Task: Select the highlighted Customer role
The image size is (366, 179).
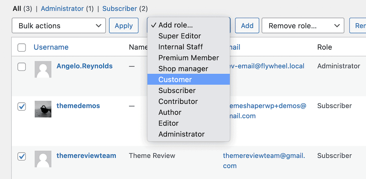Action: [x=188, y=79]
